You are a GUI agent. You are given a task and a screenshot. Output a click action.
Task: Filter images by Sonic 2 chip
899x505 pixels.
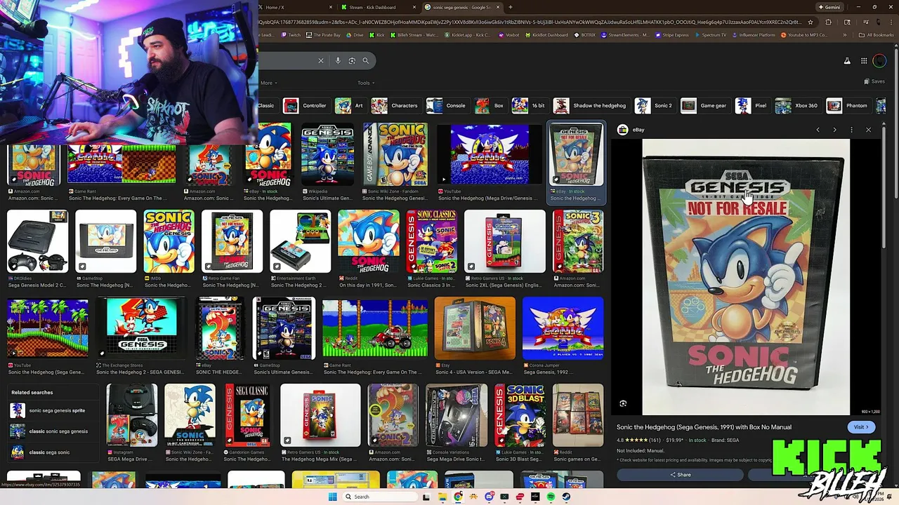tap(654, 106)
